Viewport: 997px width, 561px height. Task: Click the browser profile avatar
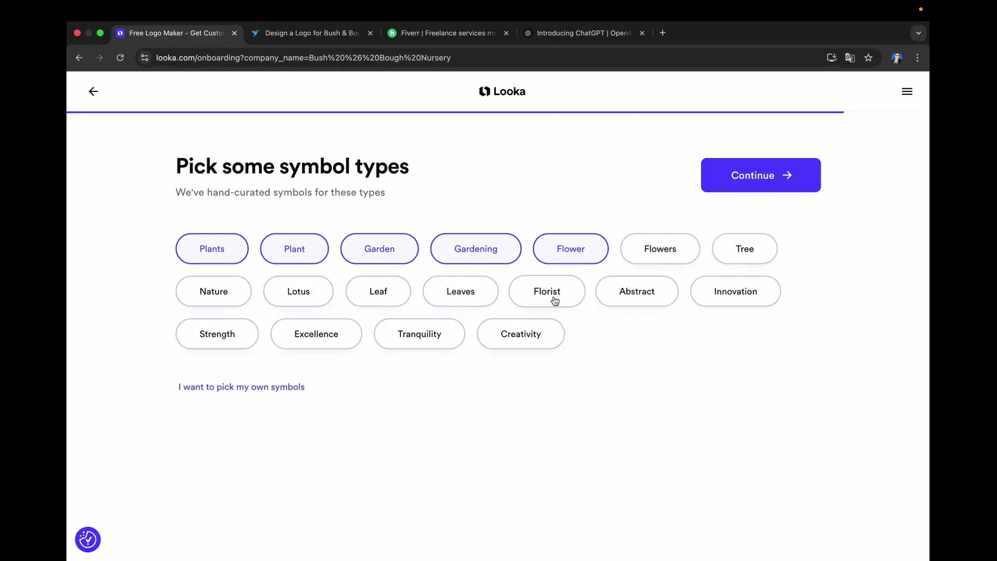click(x=897, y=58)
